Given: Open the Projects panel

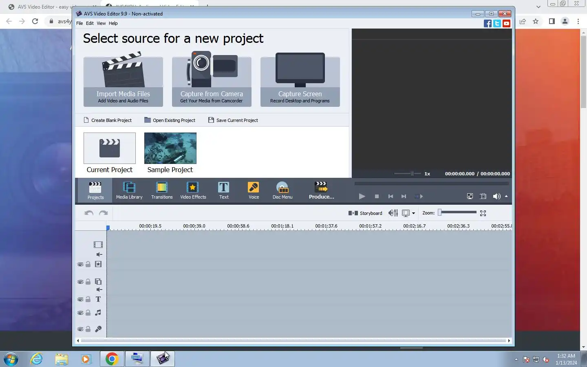Looking at the screenshot, I should [x=95, y=190].
